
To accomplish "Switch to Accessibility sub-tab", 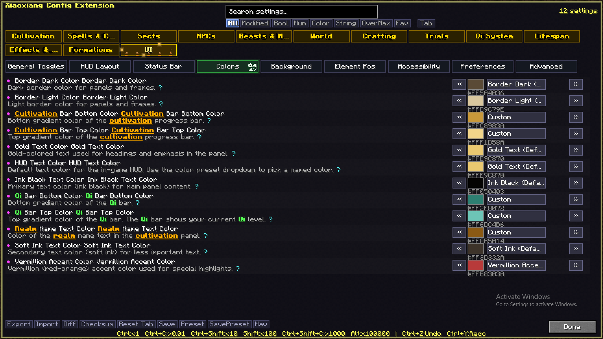I will pos(419,66).
